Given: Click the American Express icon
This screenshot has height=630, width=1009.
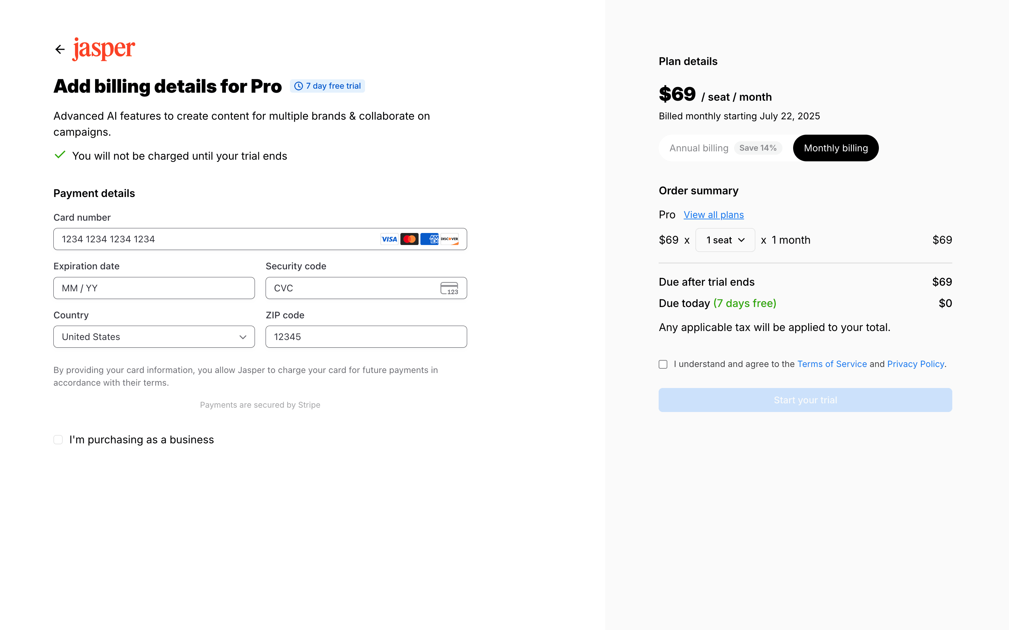Looking at the screenshot, I should tap(429, 239).
